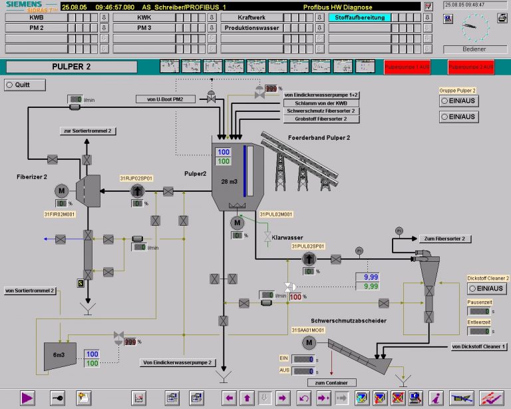Click the Fiberizer 2 motor M symbol
Image resolution: width=511 pixels, height=409 pixels.
(x=62, y=191)
